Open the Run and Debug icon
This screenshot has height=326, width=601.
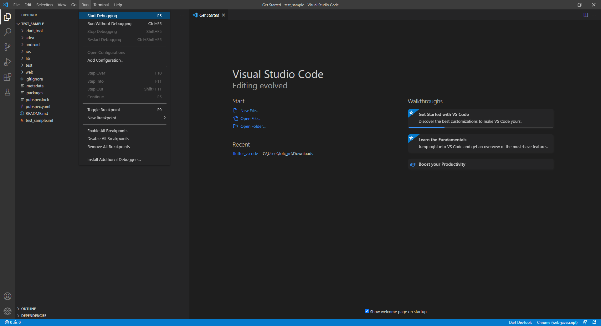8,62
